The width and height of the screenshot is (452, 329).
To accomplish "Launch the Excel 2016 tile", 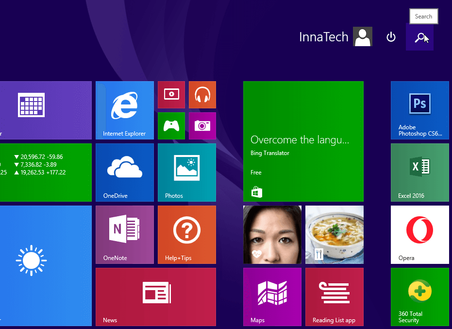I will (x=419, y=173).
